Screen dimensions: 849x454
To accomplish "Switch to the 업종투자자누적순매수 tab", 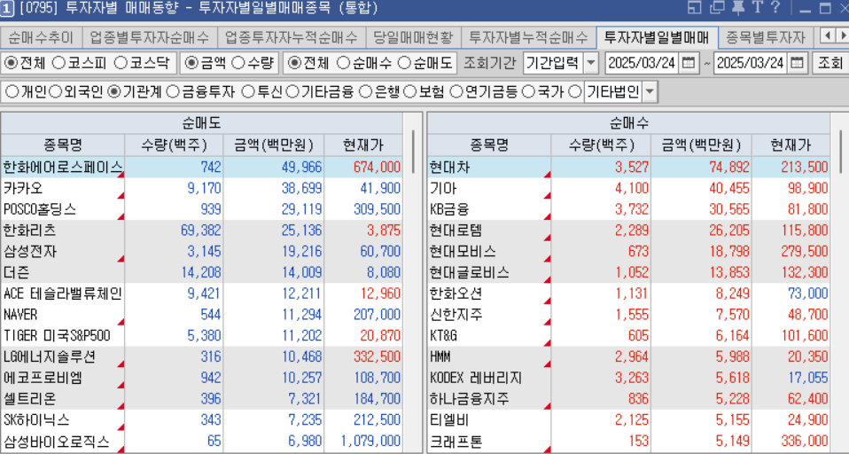I will [x=292, y=38].
